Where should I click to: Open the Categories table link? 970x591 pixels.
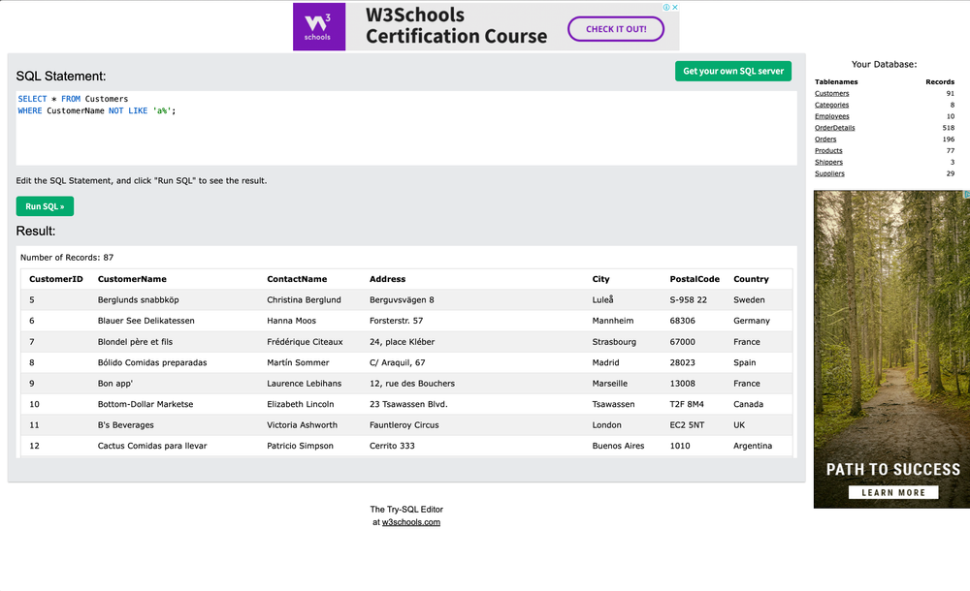(831, 105)
